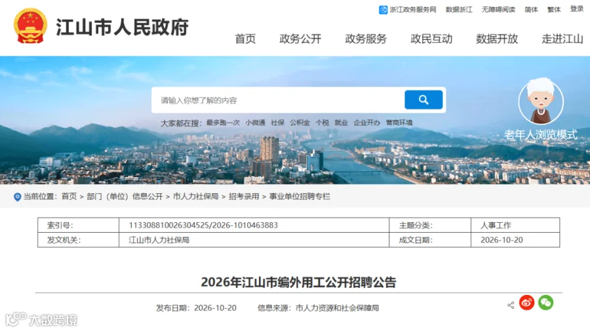Share the notice to WeChat

tap(545, 302)
